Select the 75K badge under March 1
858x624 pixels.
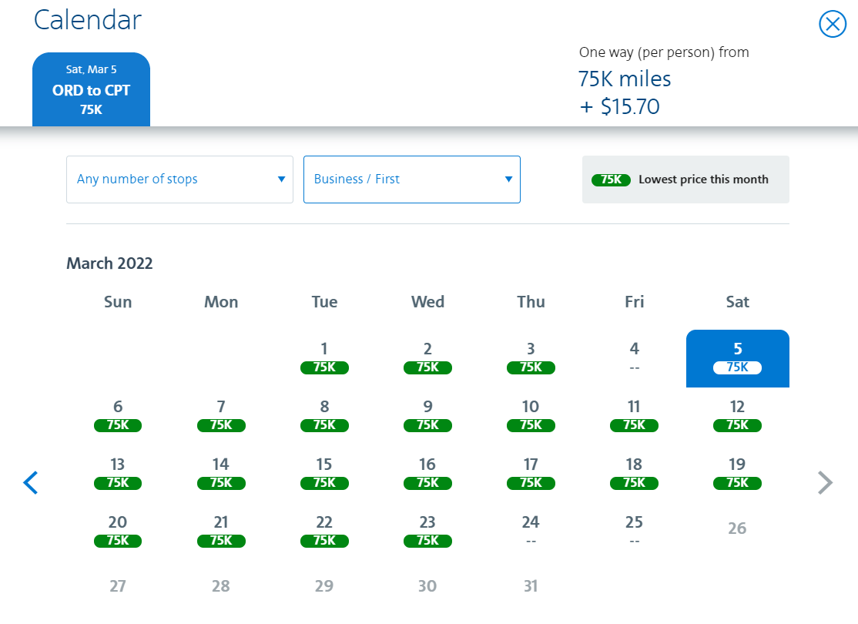[x=324, y=367]
